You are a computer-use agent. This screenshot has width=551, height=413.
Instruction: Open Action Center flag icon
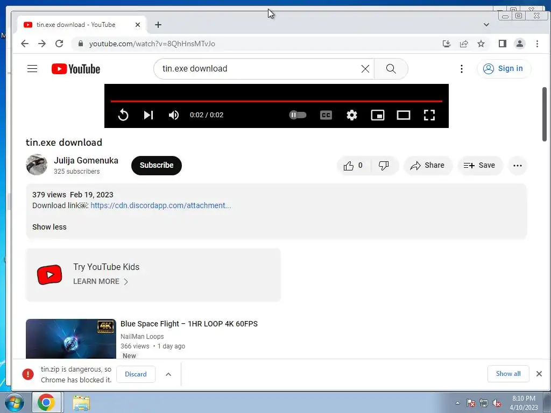(470, 403)
